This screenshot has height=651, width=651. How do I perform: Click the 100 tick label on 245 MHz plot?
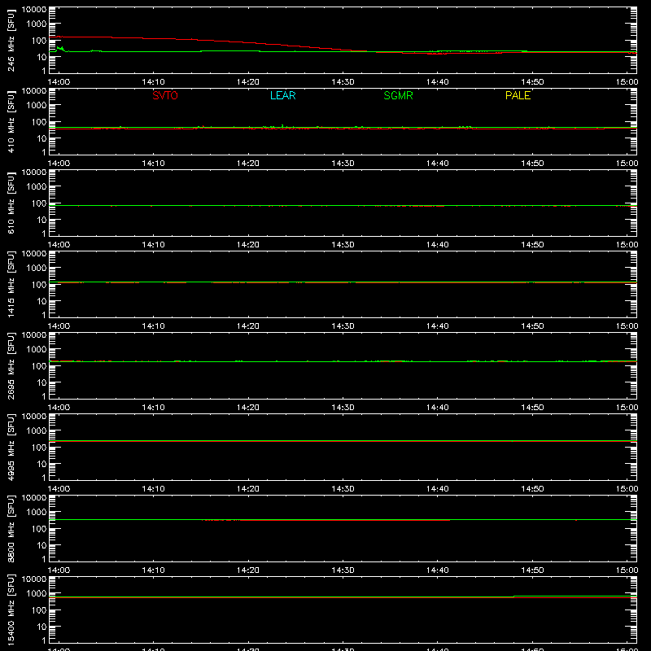coord(39,41)
